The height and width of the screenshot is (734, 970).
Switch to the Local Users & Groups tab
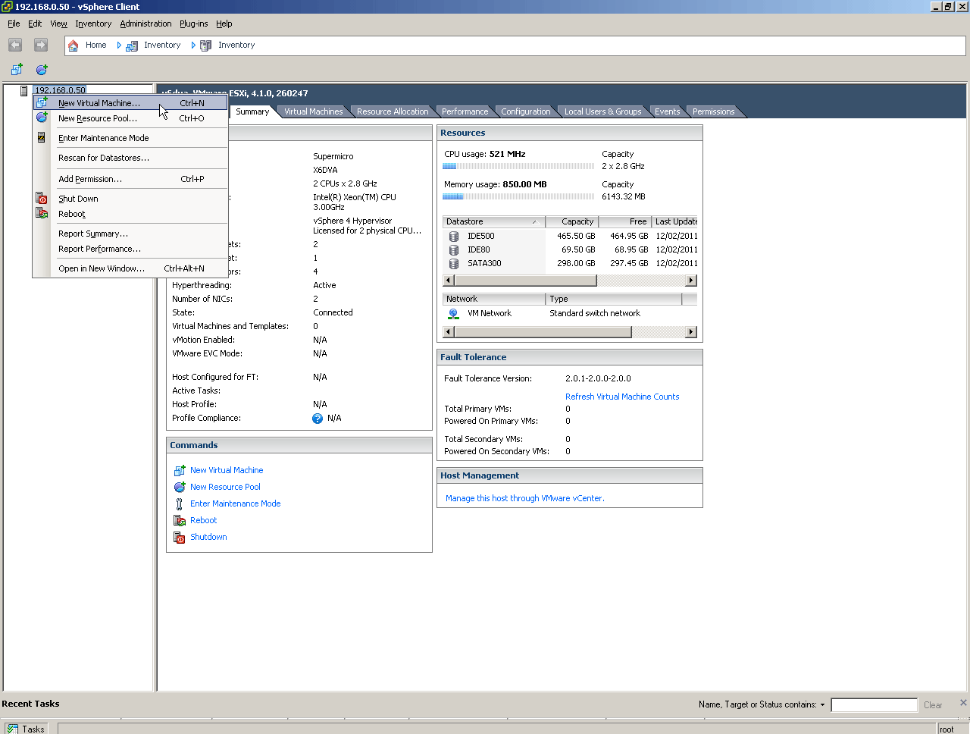pos(602,112)
